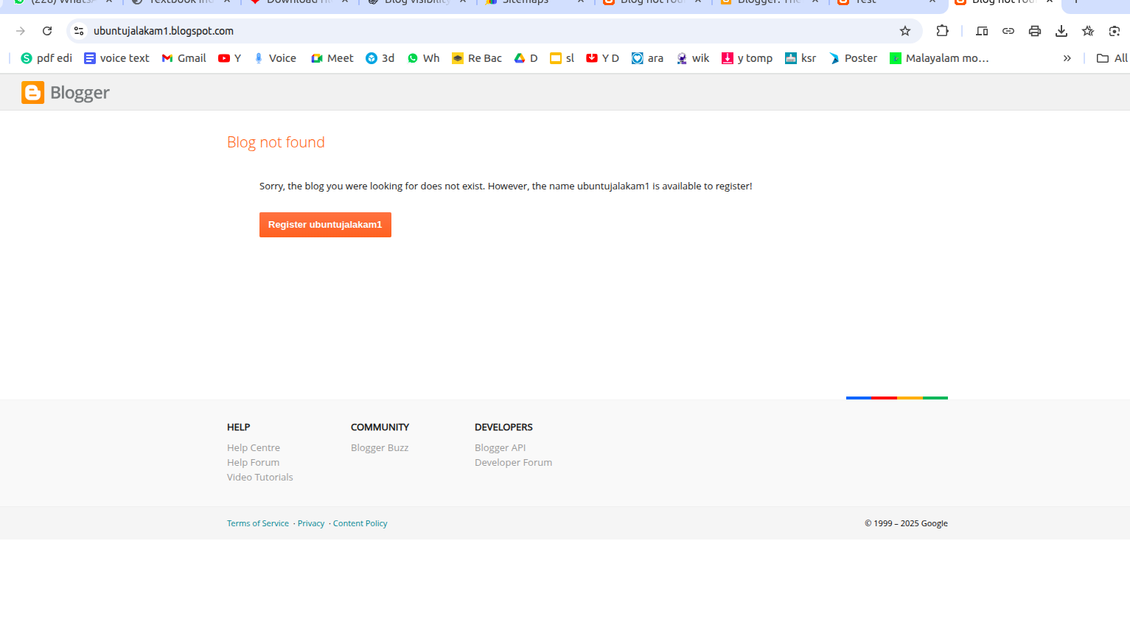1130x639 pixels.
Task: Click the print icon in toolbar
Action: coord(1035,31)
